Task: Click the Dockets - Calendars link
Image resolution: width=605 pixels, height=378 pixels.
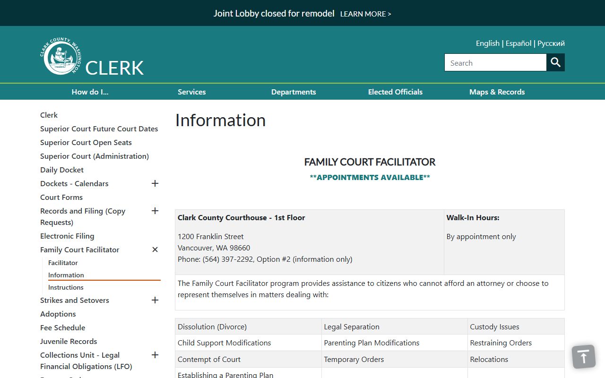Action: (x=74, y=183)
